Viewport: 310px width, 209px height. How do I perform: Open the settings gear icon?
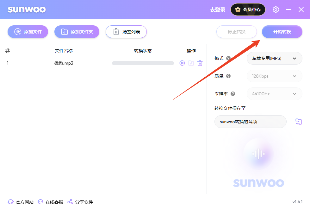coord(276,9)
